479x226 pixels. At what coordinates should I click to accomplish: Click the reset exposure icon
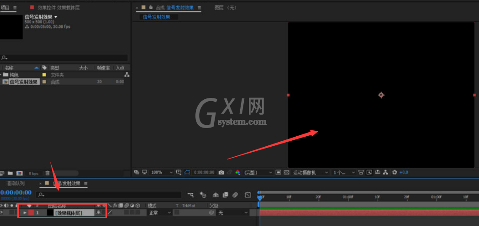[x=395, y=172]
